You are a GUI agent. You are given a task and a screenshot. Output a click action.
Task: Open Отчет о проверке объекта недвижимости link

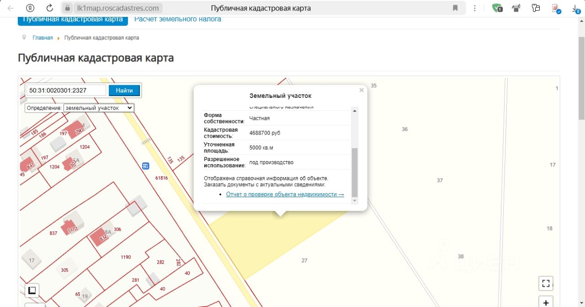(285, 194)
